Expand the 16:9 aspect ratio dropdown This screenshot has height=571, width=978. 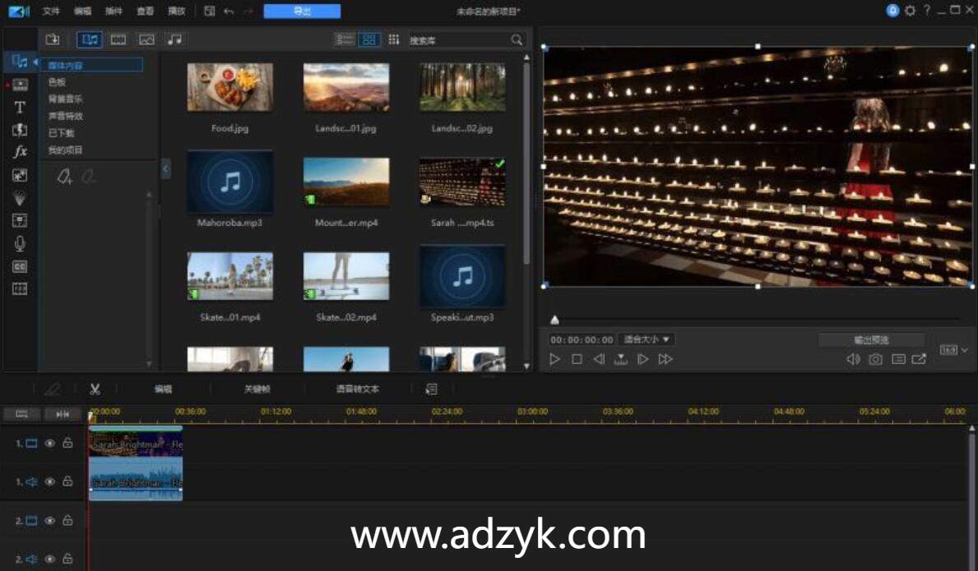pyautogui.click(x=953, y=350)
